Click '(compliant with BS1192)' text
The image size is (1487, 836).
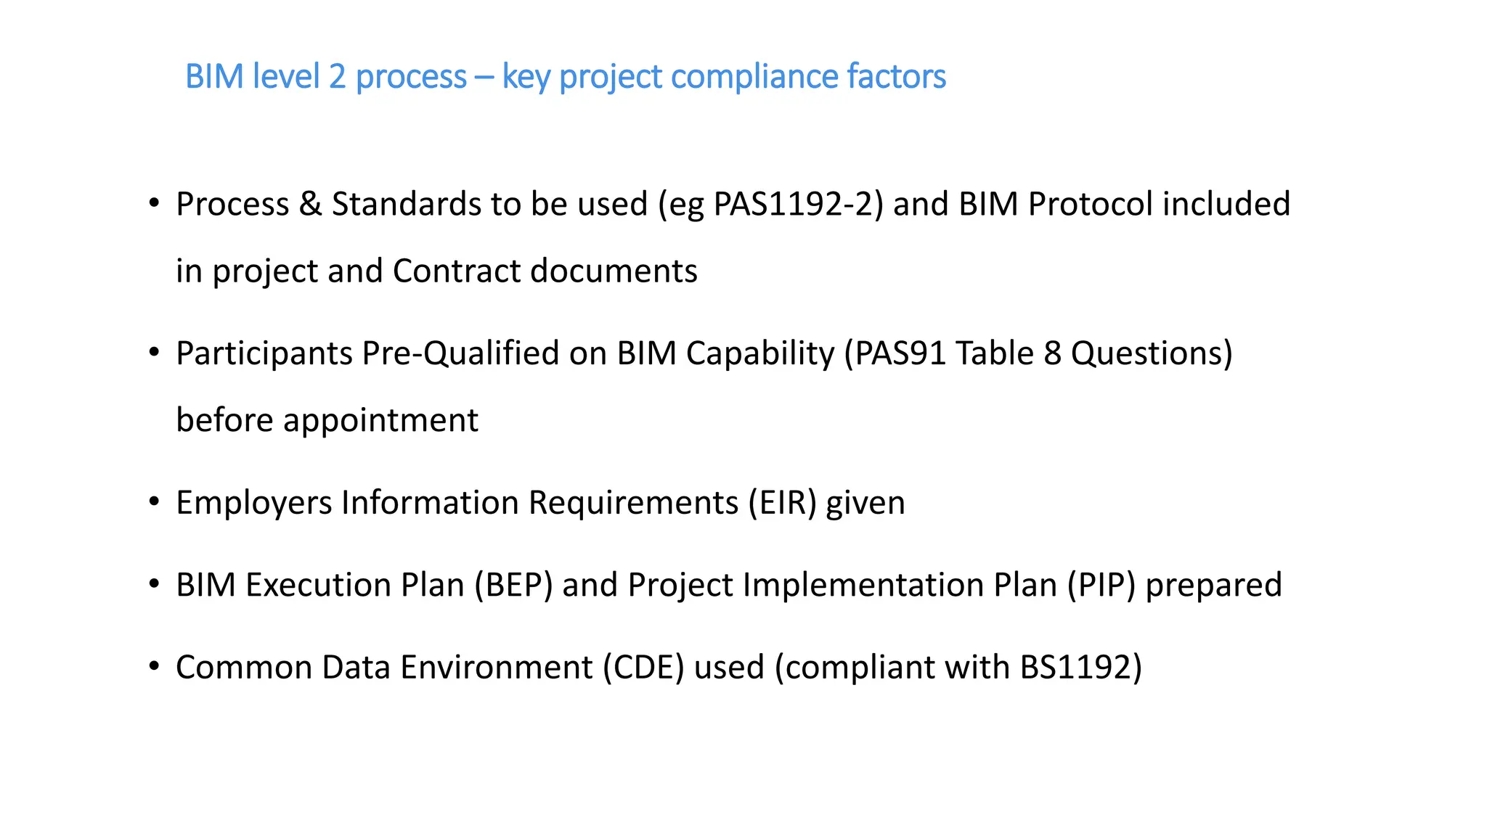pos(958,668)
